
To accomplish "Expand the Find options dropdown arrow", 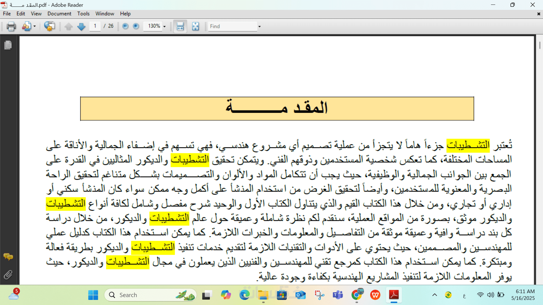I will click(x=259, y=27).
